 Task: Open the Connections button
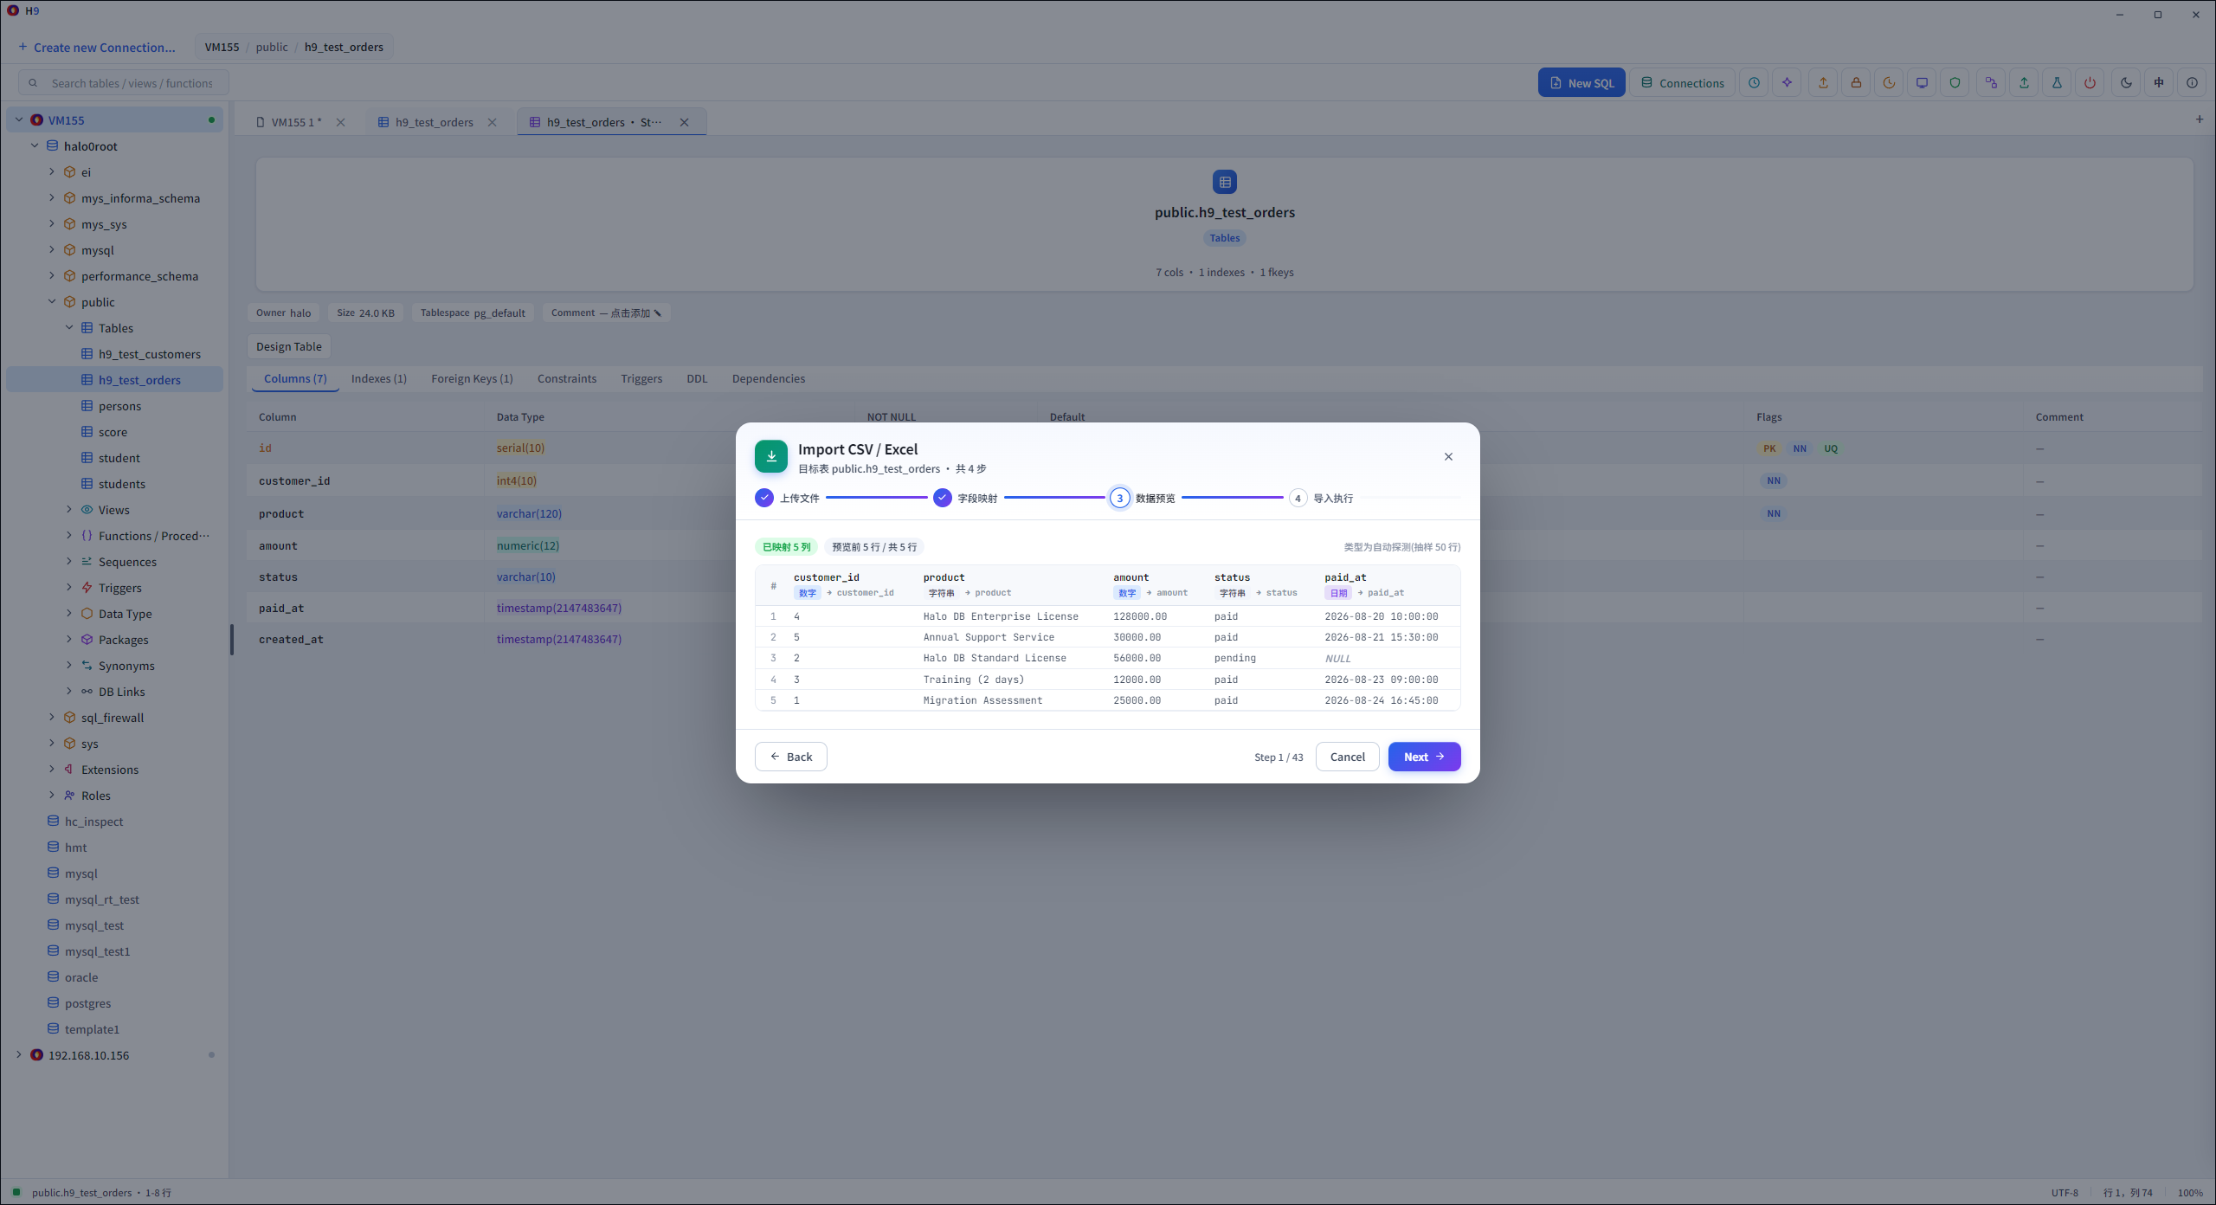pyautogui.click(x=1683, y=83)
